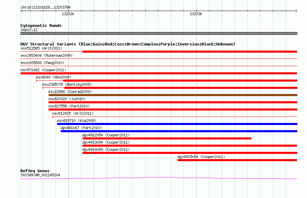
Task: Select the esv9240 red variant bar
Action: point(180,81)
